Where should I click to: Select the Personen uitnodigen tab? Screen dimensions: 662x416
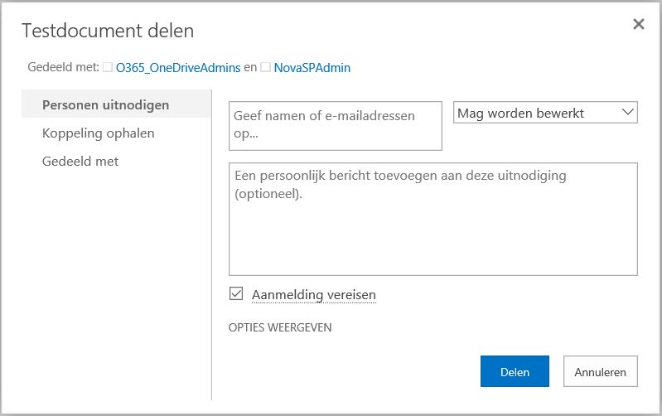pos(116,104)
